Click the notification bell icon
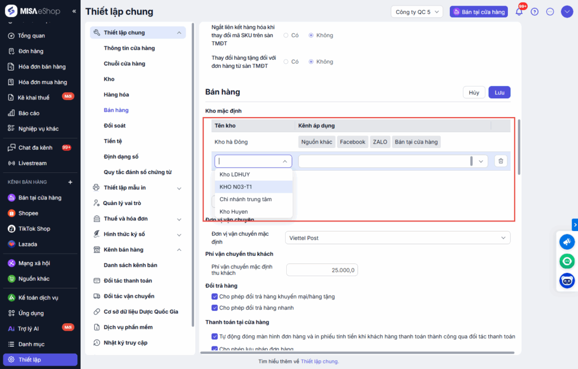Viewport: 578px width, 369px height. coord(519,12)
